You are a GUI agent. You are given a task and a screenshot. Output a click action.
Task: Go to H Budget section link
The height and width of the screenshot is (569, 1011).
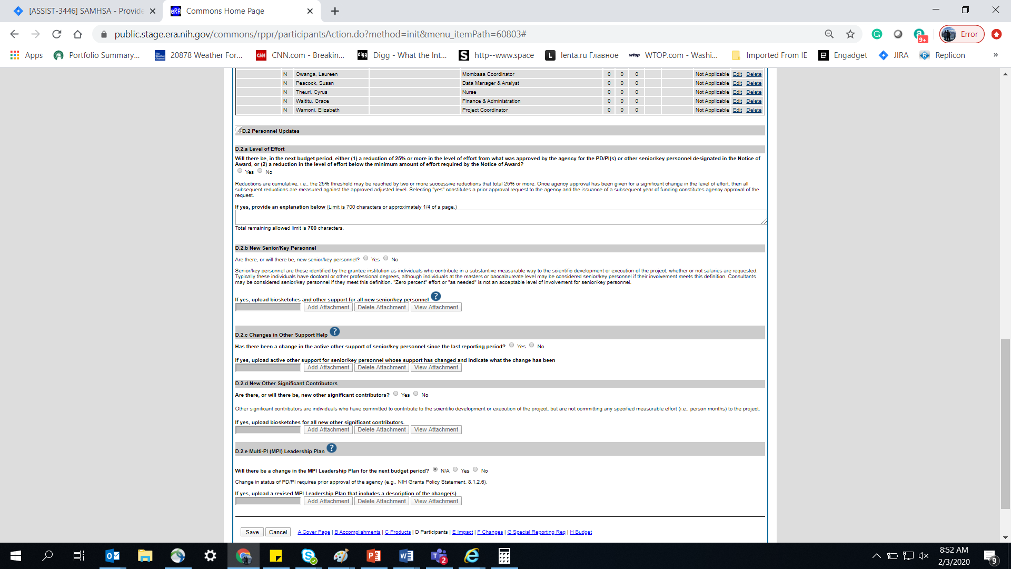tap(581, 532)
